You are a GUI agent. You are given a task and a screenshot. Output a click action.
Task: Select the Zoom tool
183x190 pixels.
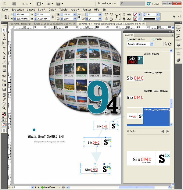[x=4, y=108]
